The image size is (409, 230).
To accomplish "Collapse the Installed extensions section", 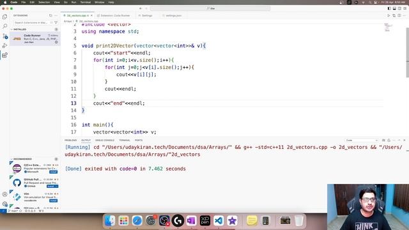I will coord(12,29).
